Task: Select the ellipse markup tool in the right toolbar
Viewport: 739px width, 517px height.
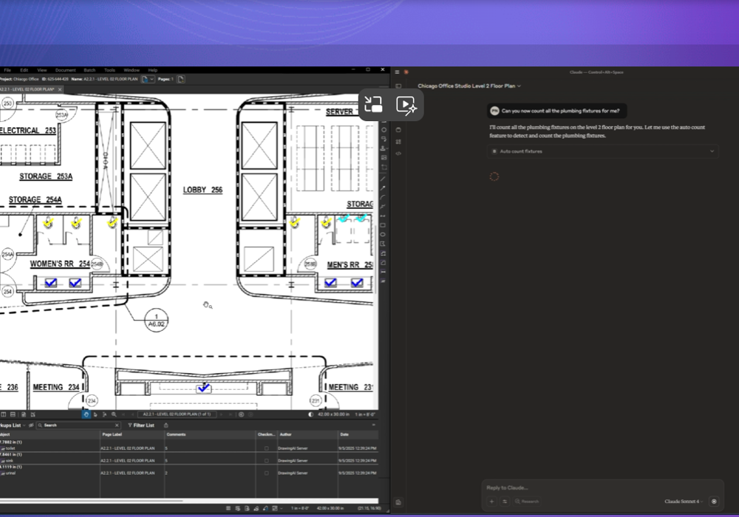Action: [x=383, y=234]
